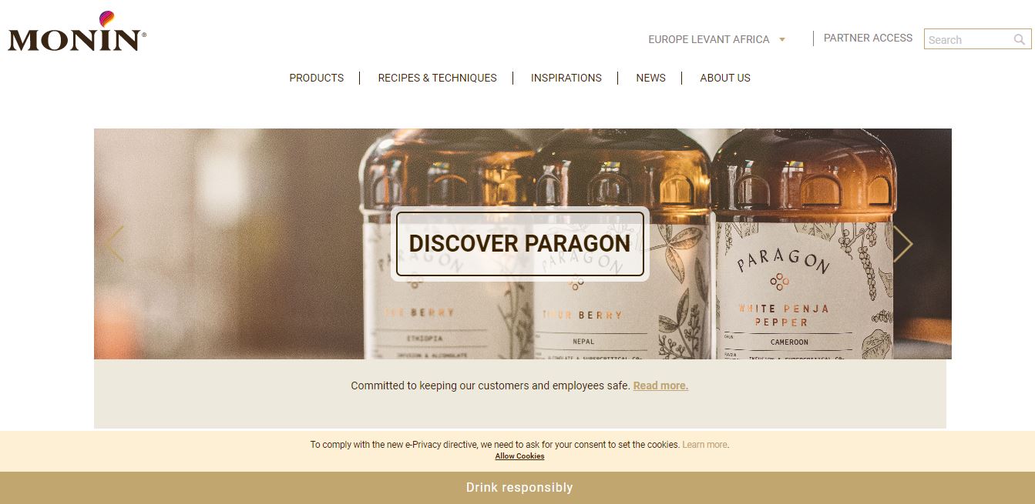
Task: Click the DISCOVER PARAGON button
Action: click(519, 244)
